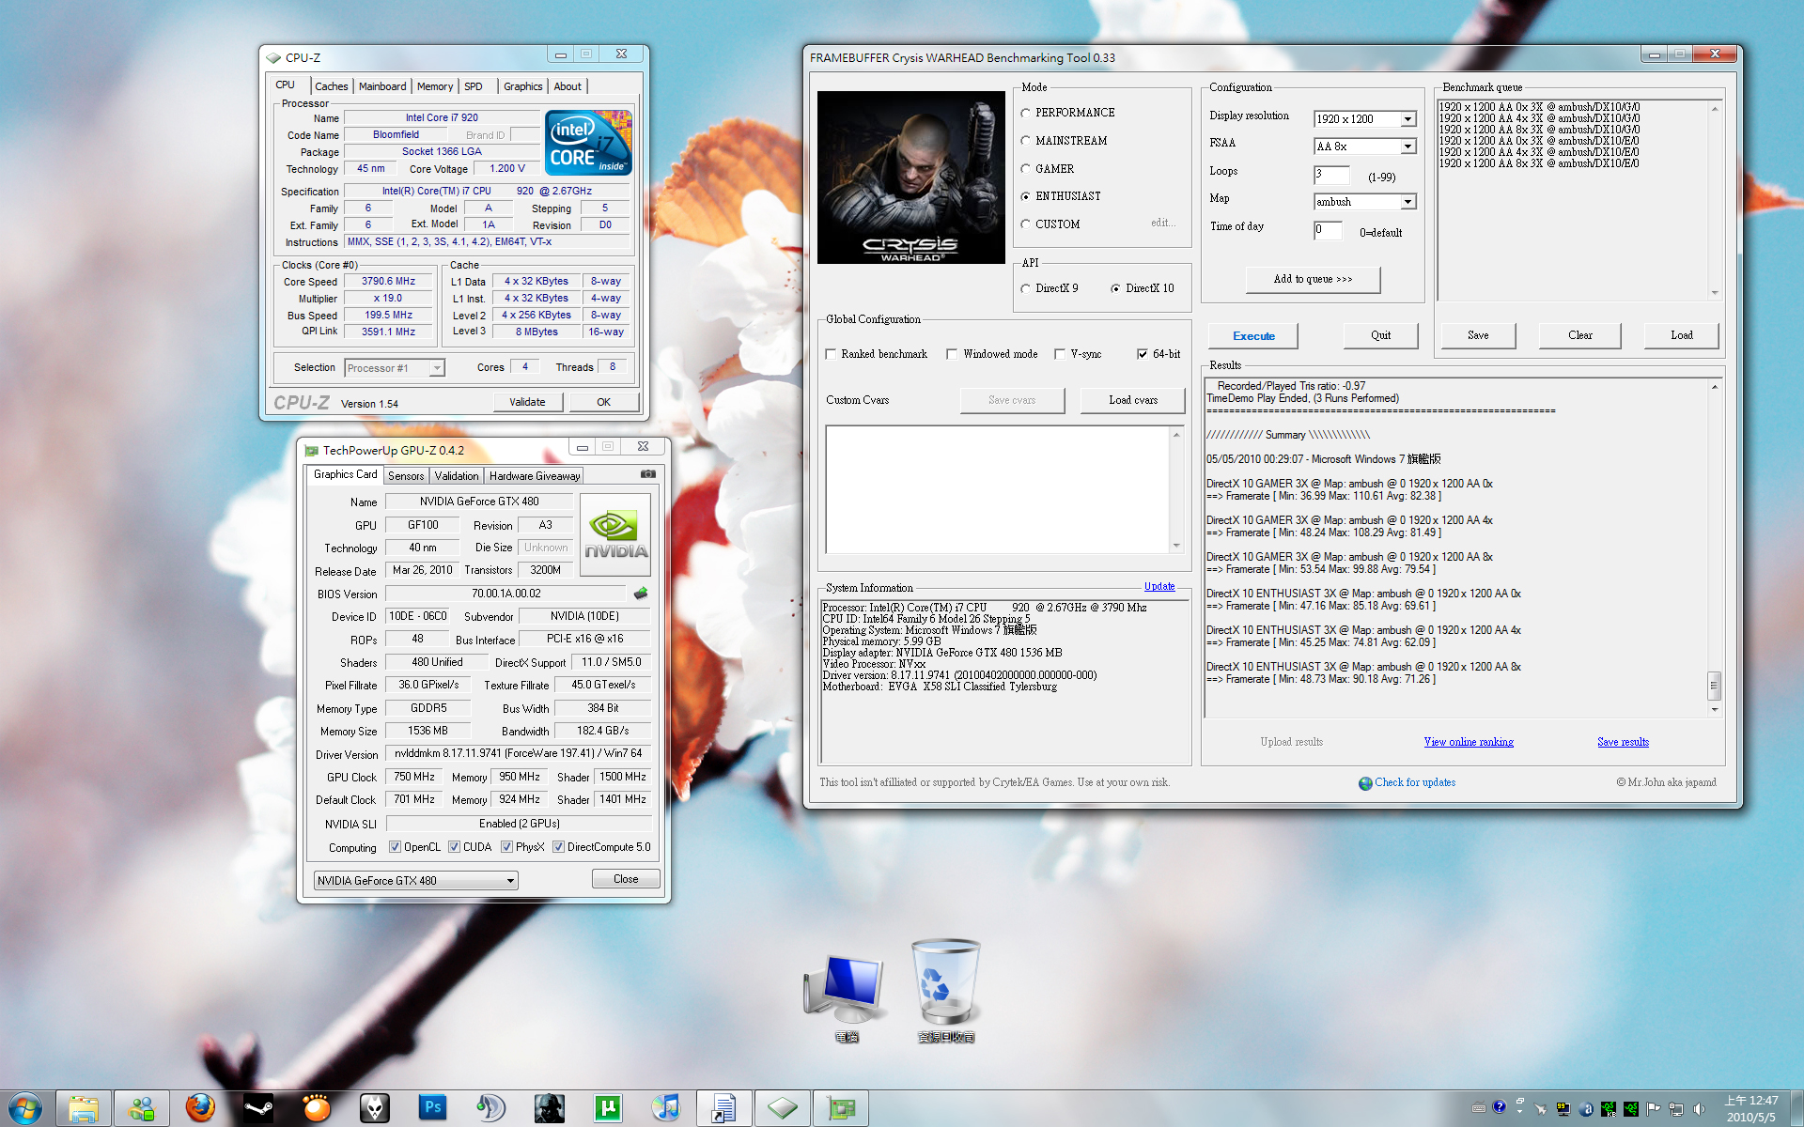Viewport: 1804px width, 1127px height.
Task: Open the Memory tab in CPU-Z
Action: pyautogui.click(x=435, y=86)
